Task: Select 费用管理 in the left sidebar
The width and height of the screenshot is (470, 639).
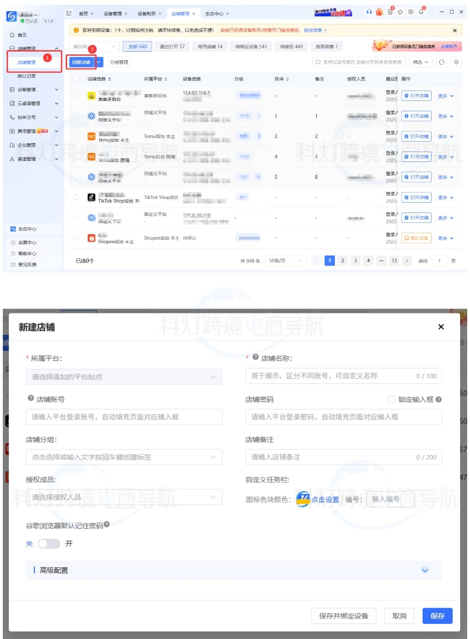Action: point(27,131)
